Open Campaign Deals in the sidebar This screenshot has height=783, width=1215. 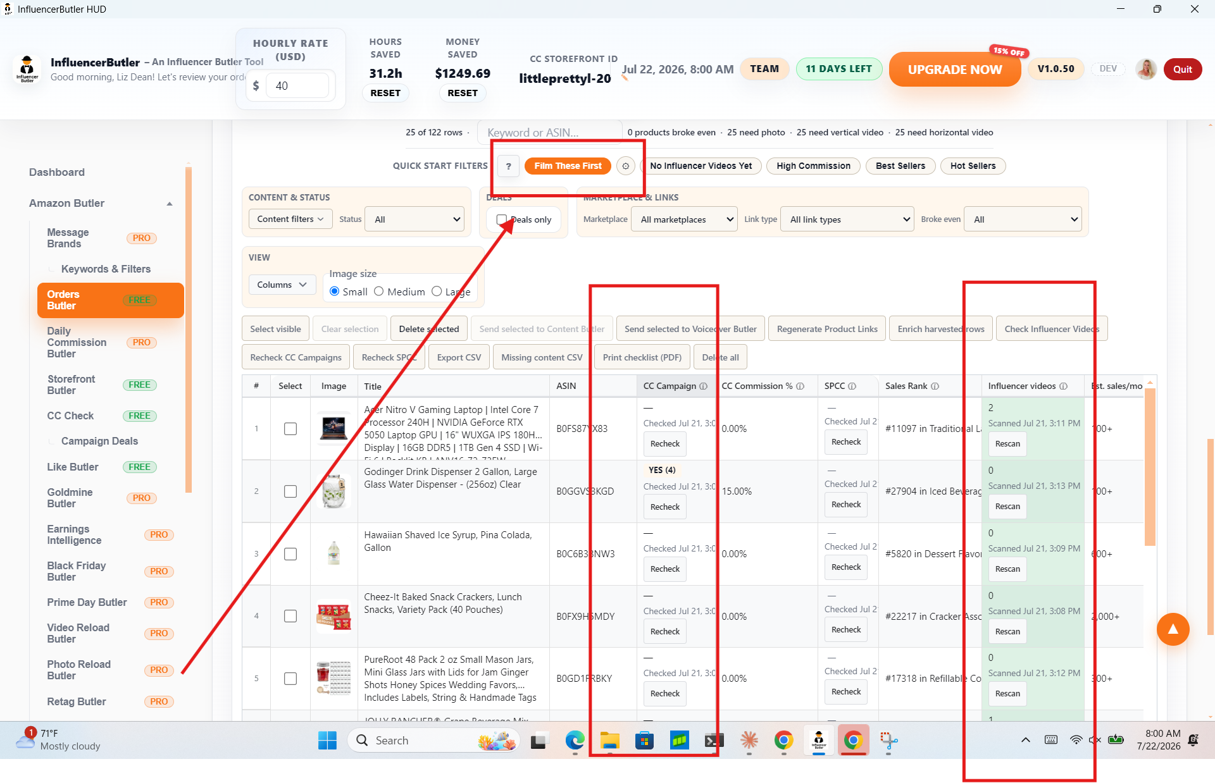click(x=99, y=441)
